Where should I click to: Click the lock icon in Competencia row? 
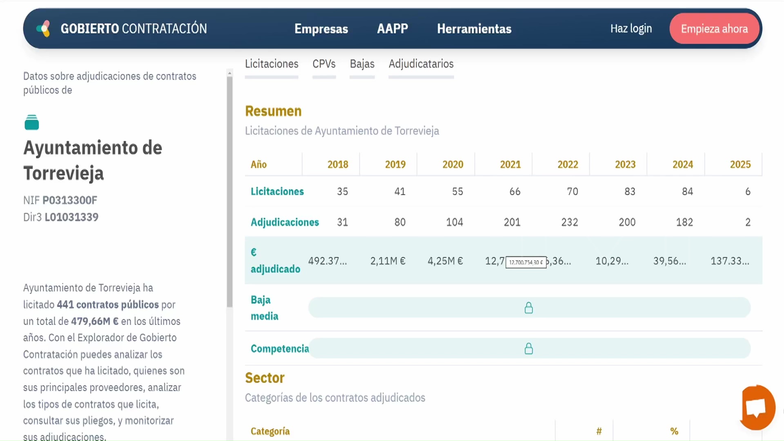(529, 348)
